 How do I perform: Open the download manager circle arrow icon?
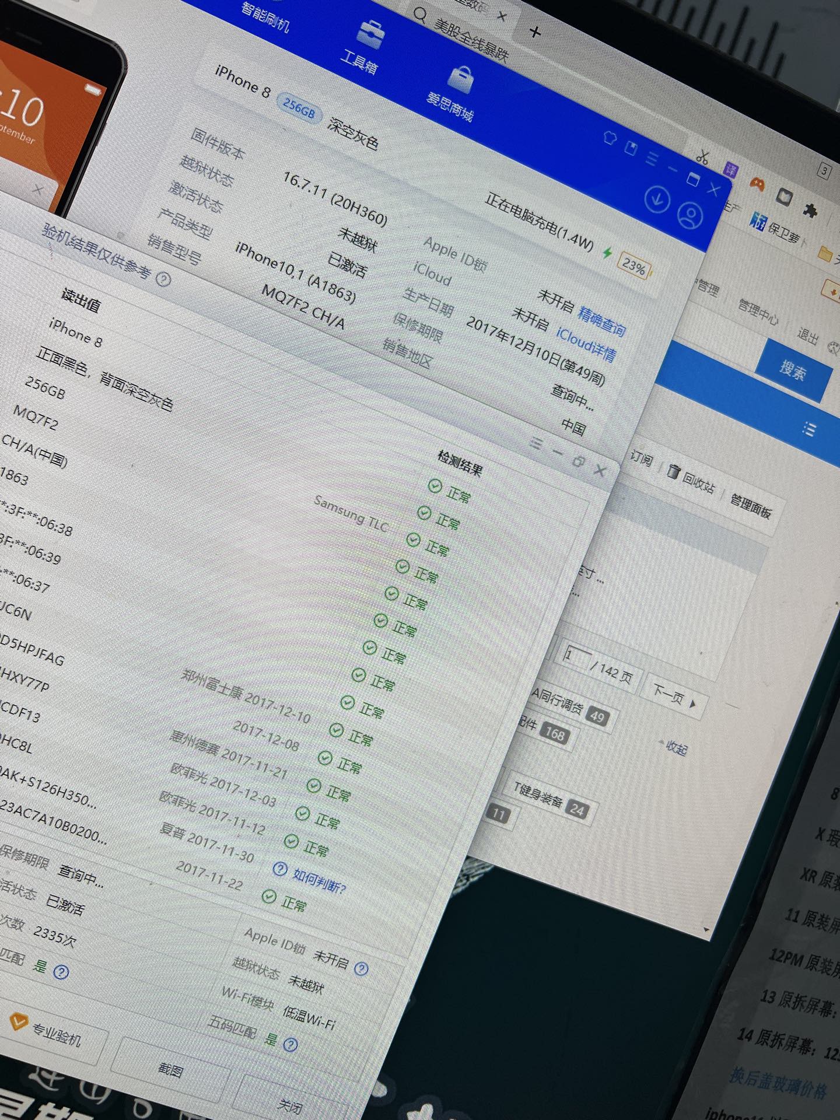click(x=657, y=199)
